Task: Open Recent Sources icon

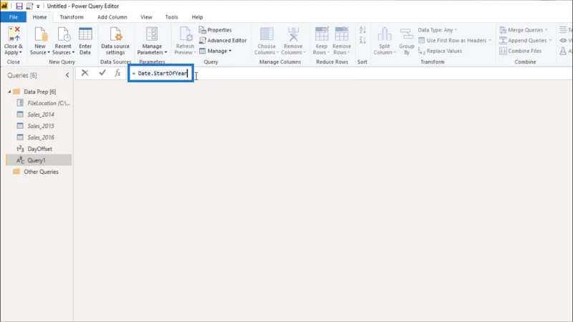Action: coord(63,34)
